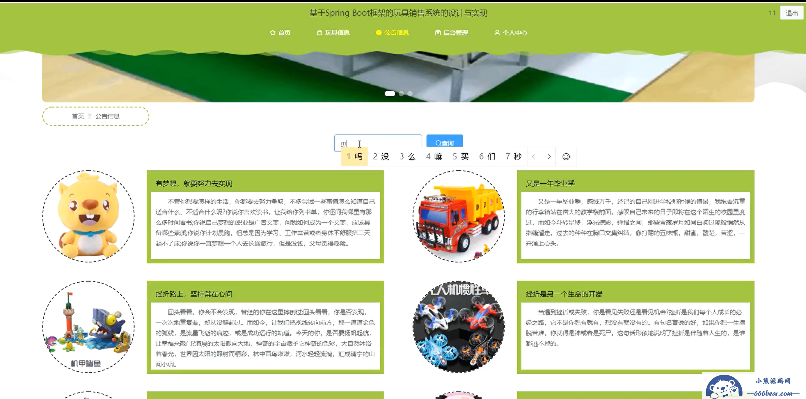
Task: Click the text starting 回头看看，你会不会发现
Action: point(265,338)
